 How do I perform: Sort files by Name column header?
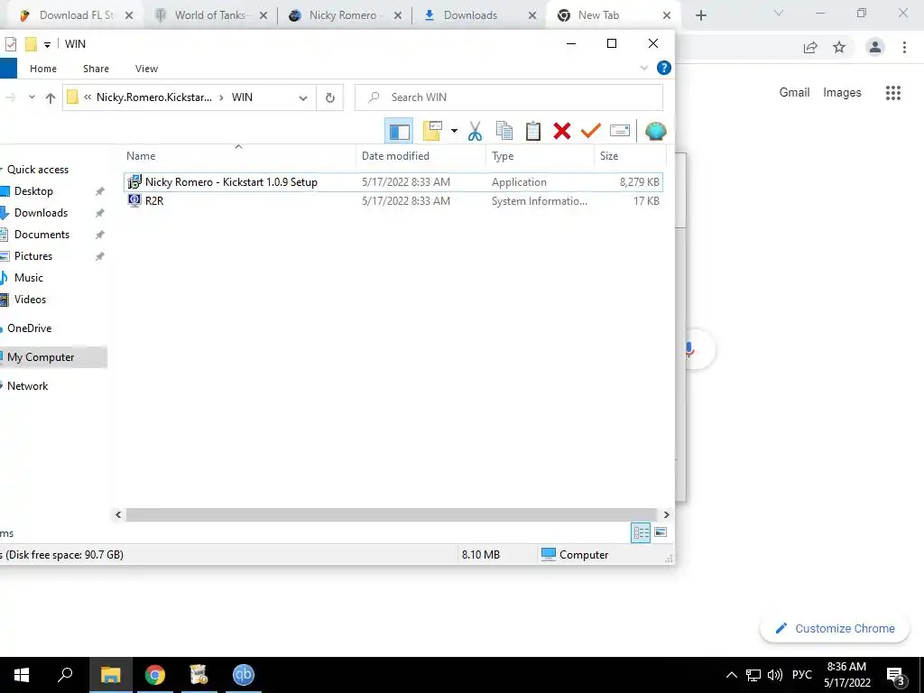(x=238, y=155)
